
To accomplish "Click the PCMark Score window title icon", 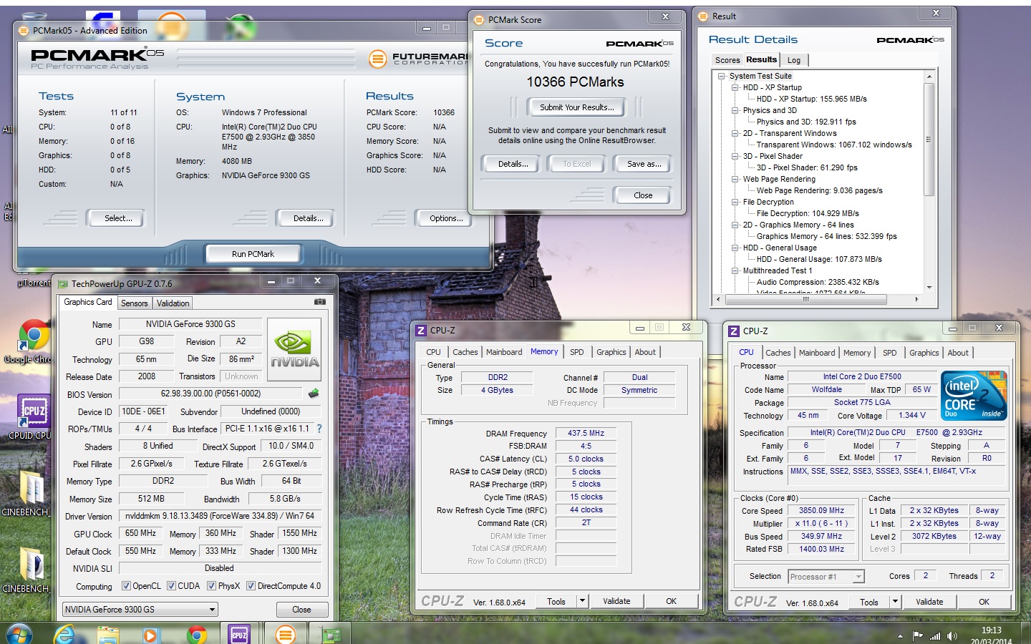I will tap(479, 20).
